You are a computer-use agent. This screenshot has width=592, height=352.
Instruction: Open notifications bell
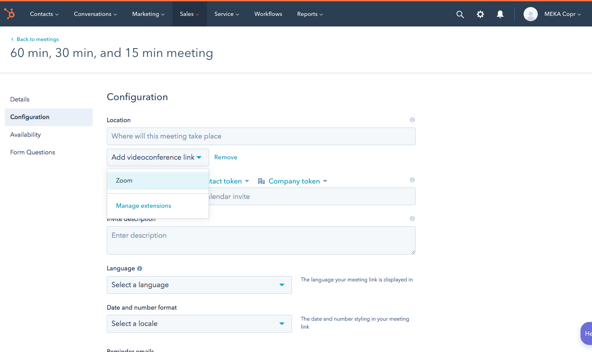pyautogui.click(x=500, y=14)
